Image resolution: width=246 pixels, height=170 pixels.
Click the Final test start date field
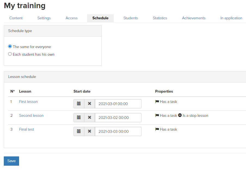[118, 131]
